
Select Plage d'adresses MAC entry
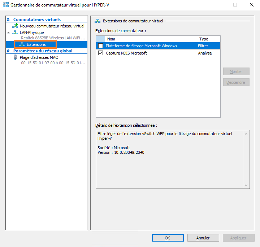[39, 57]
